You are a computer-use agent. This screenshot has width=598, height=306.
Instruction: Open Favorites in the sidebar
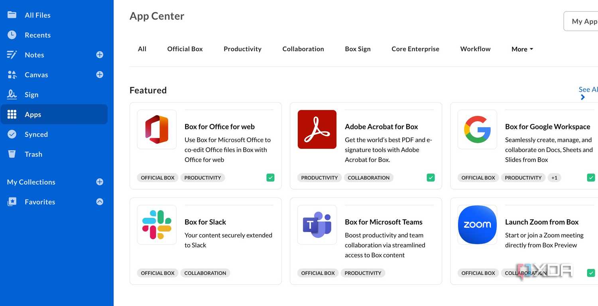click(40, 202)
